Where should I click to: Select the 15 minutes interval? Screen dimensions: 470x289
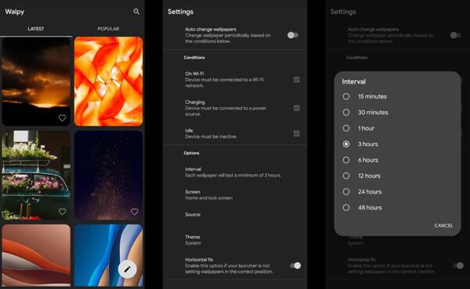[x=397, y=97]
